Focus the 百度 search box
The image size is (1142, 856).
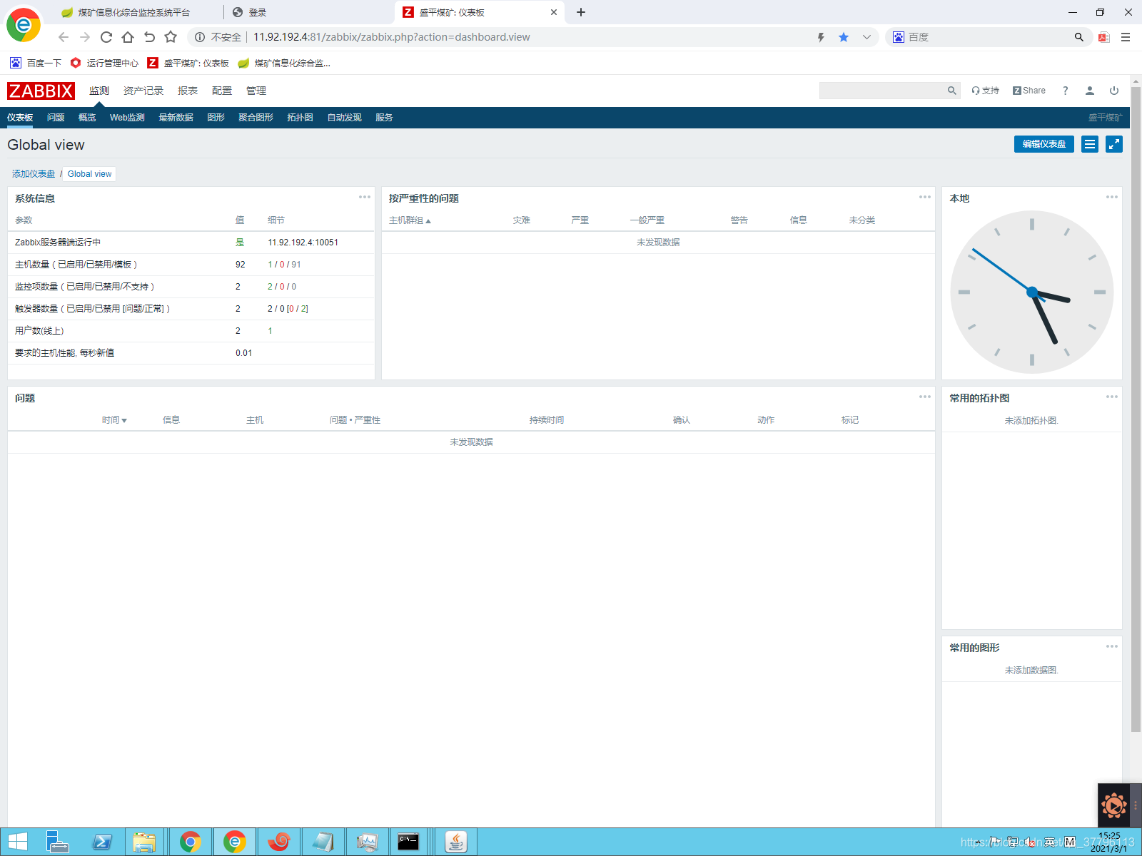pos(989,37)
